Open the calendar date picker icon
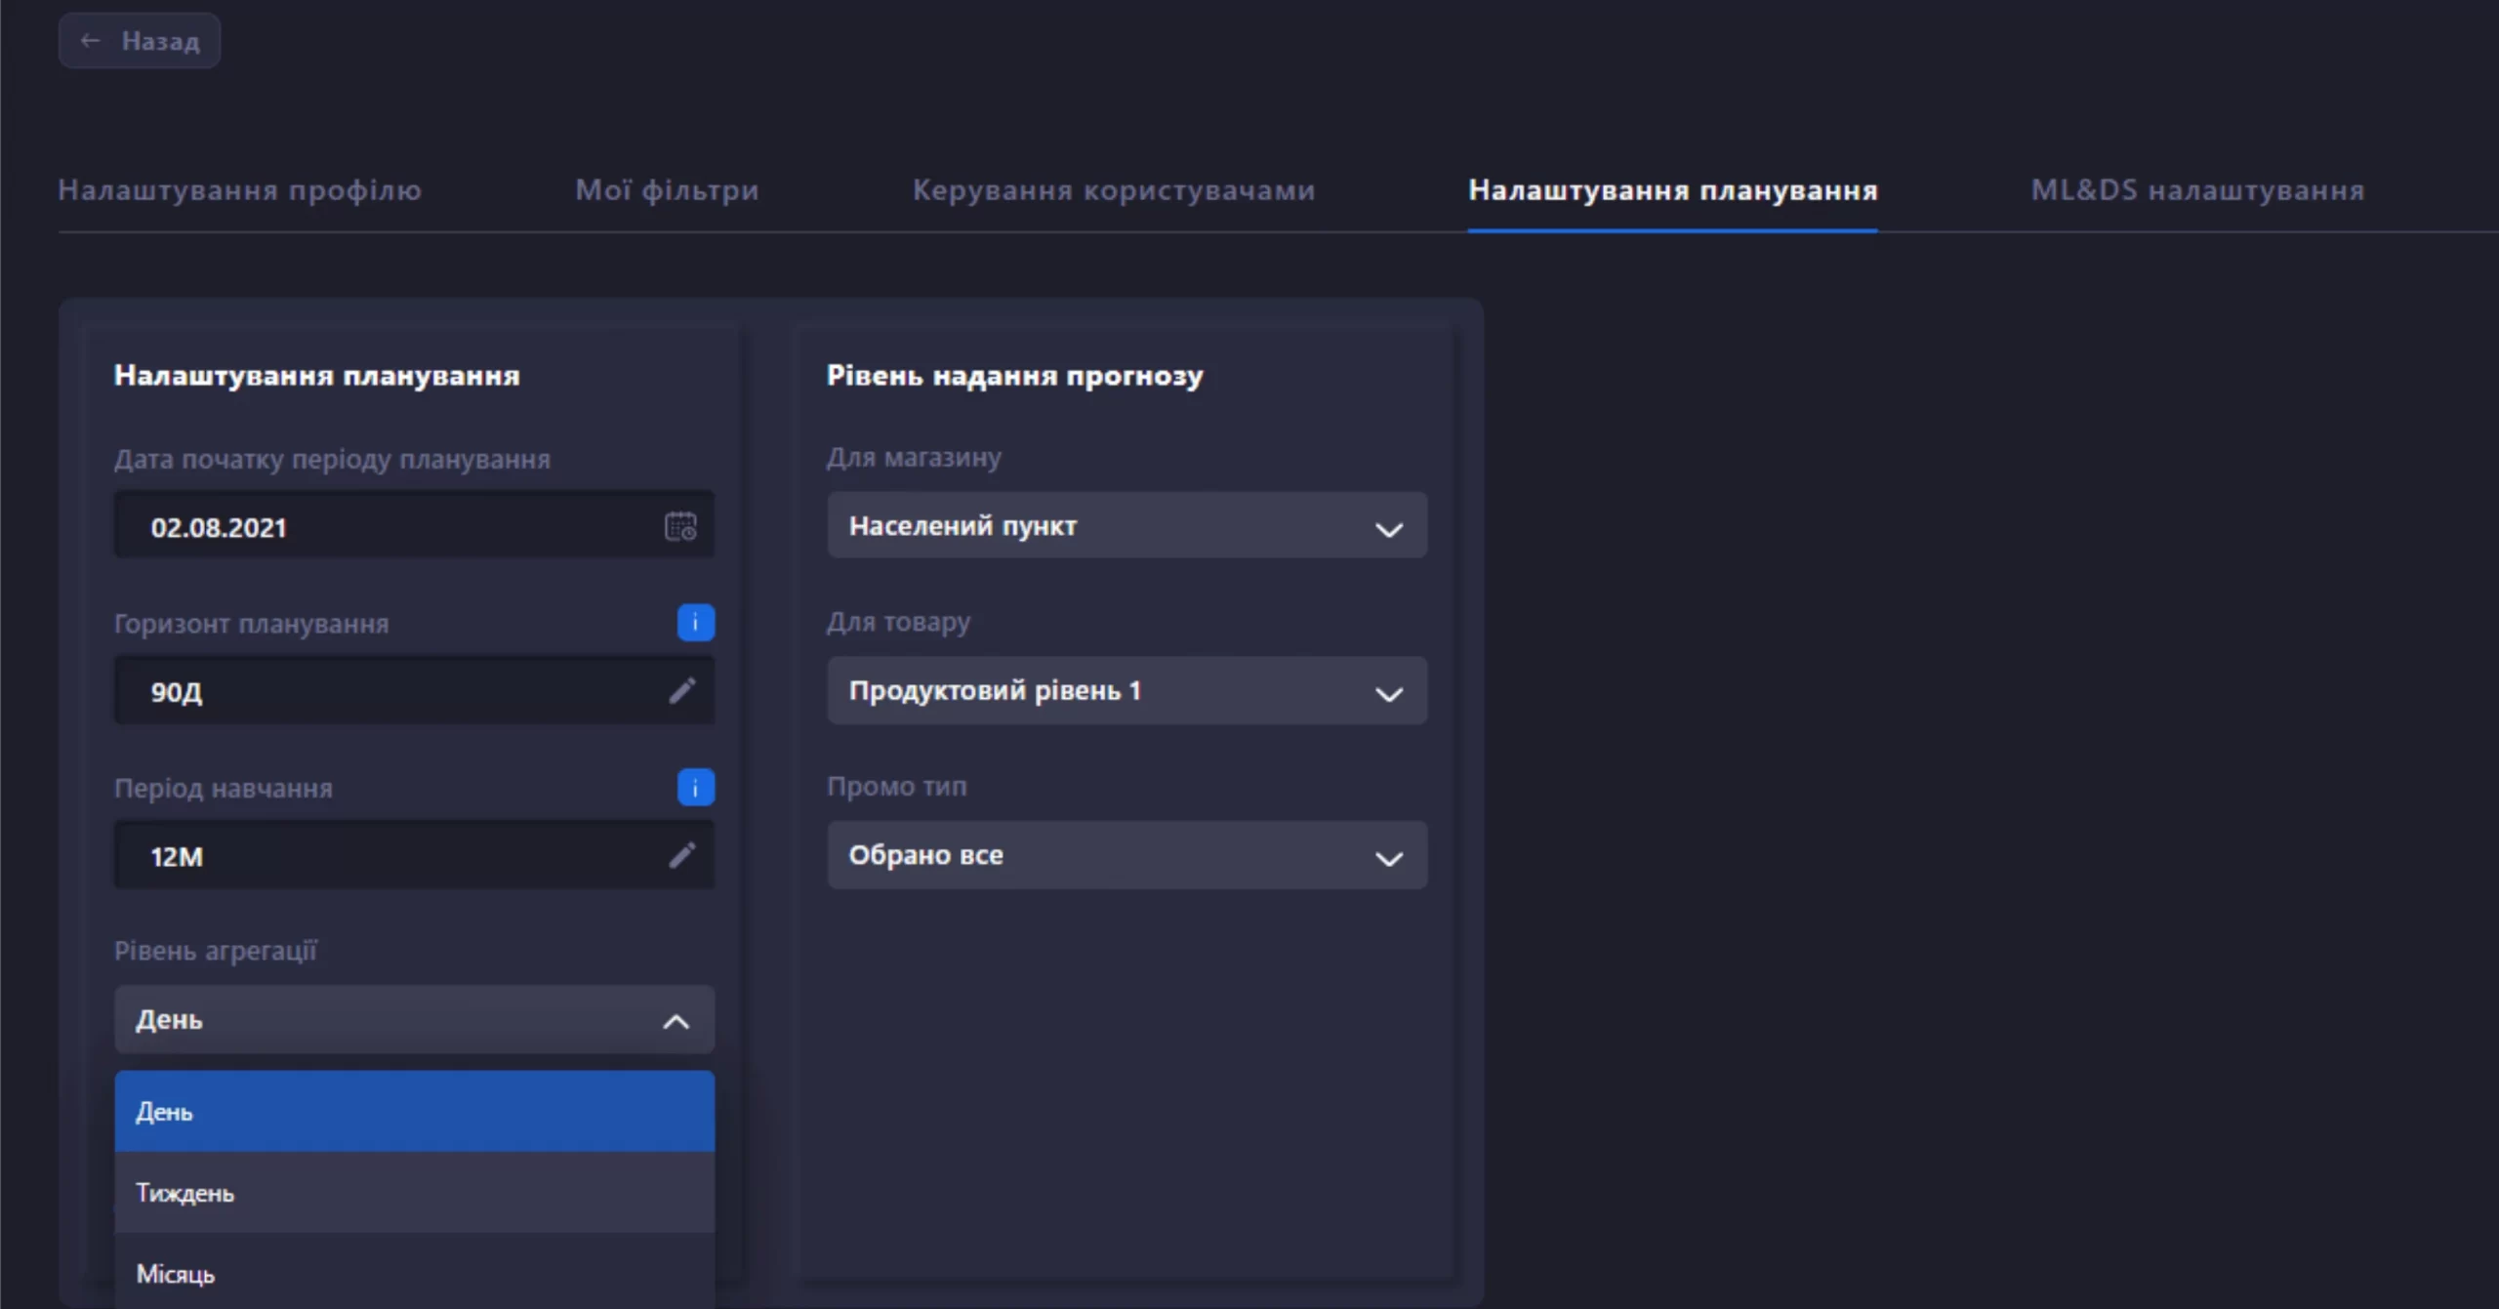 680,526
